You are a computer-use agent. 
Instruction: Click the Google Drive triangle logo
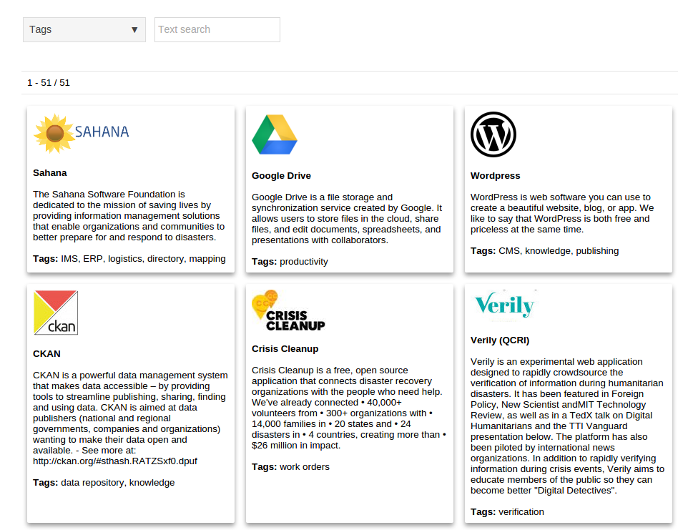point(275,134)
